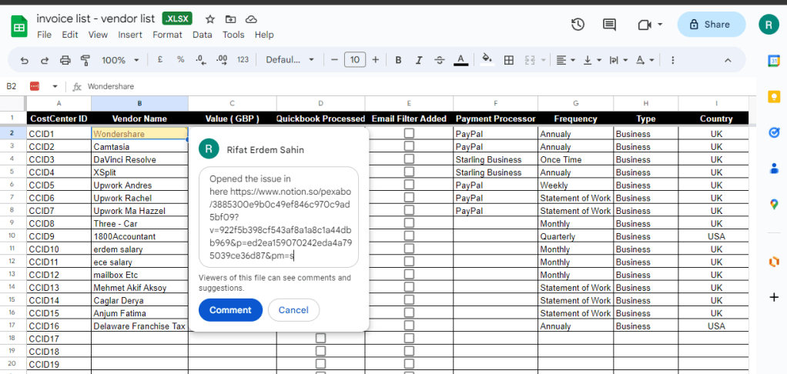
Task: Open the comment history icon
Action: [609, 25]
